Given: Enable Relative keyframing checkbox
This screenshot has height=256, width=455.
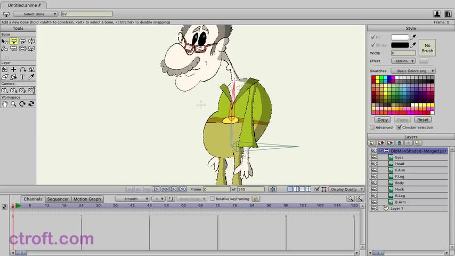Looking at the screenshot, I should (x=212, y=199).
